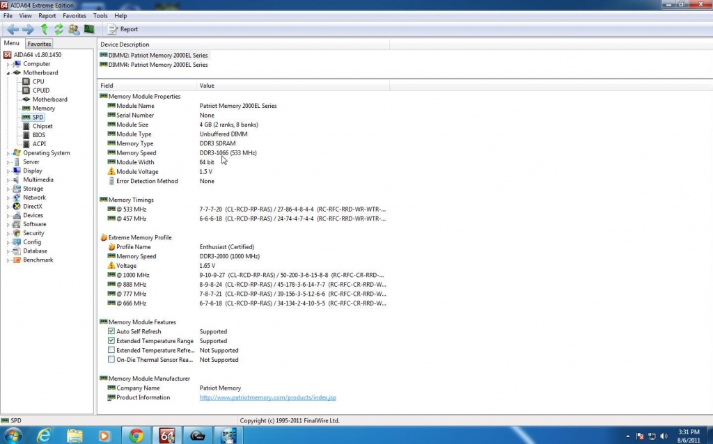Select the CPU item in the tree
This screenshot has height=444, width=713.
tap(38, 81)
